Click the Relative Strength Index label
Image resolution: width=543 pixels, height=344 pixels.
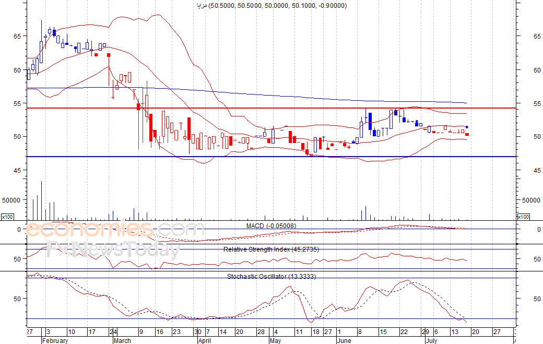271,250
